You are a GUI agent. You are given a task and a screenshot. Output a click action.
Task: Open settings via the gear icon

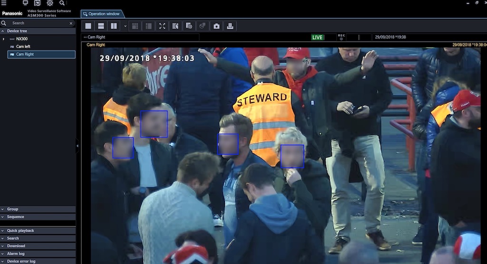(x=50, y=3)
